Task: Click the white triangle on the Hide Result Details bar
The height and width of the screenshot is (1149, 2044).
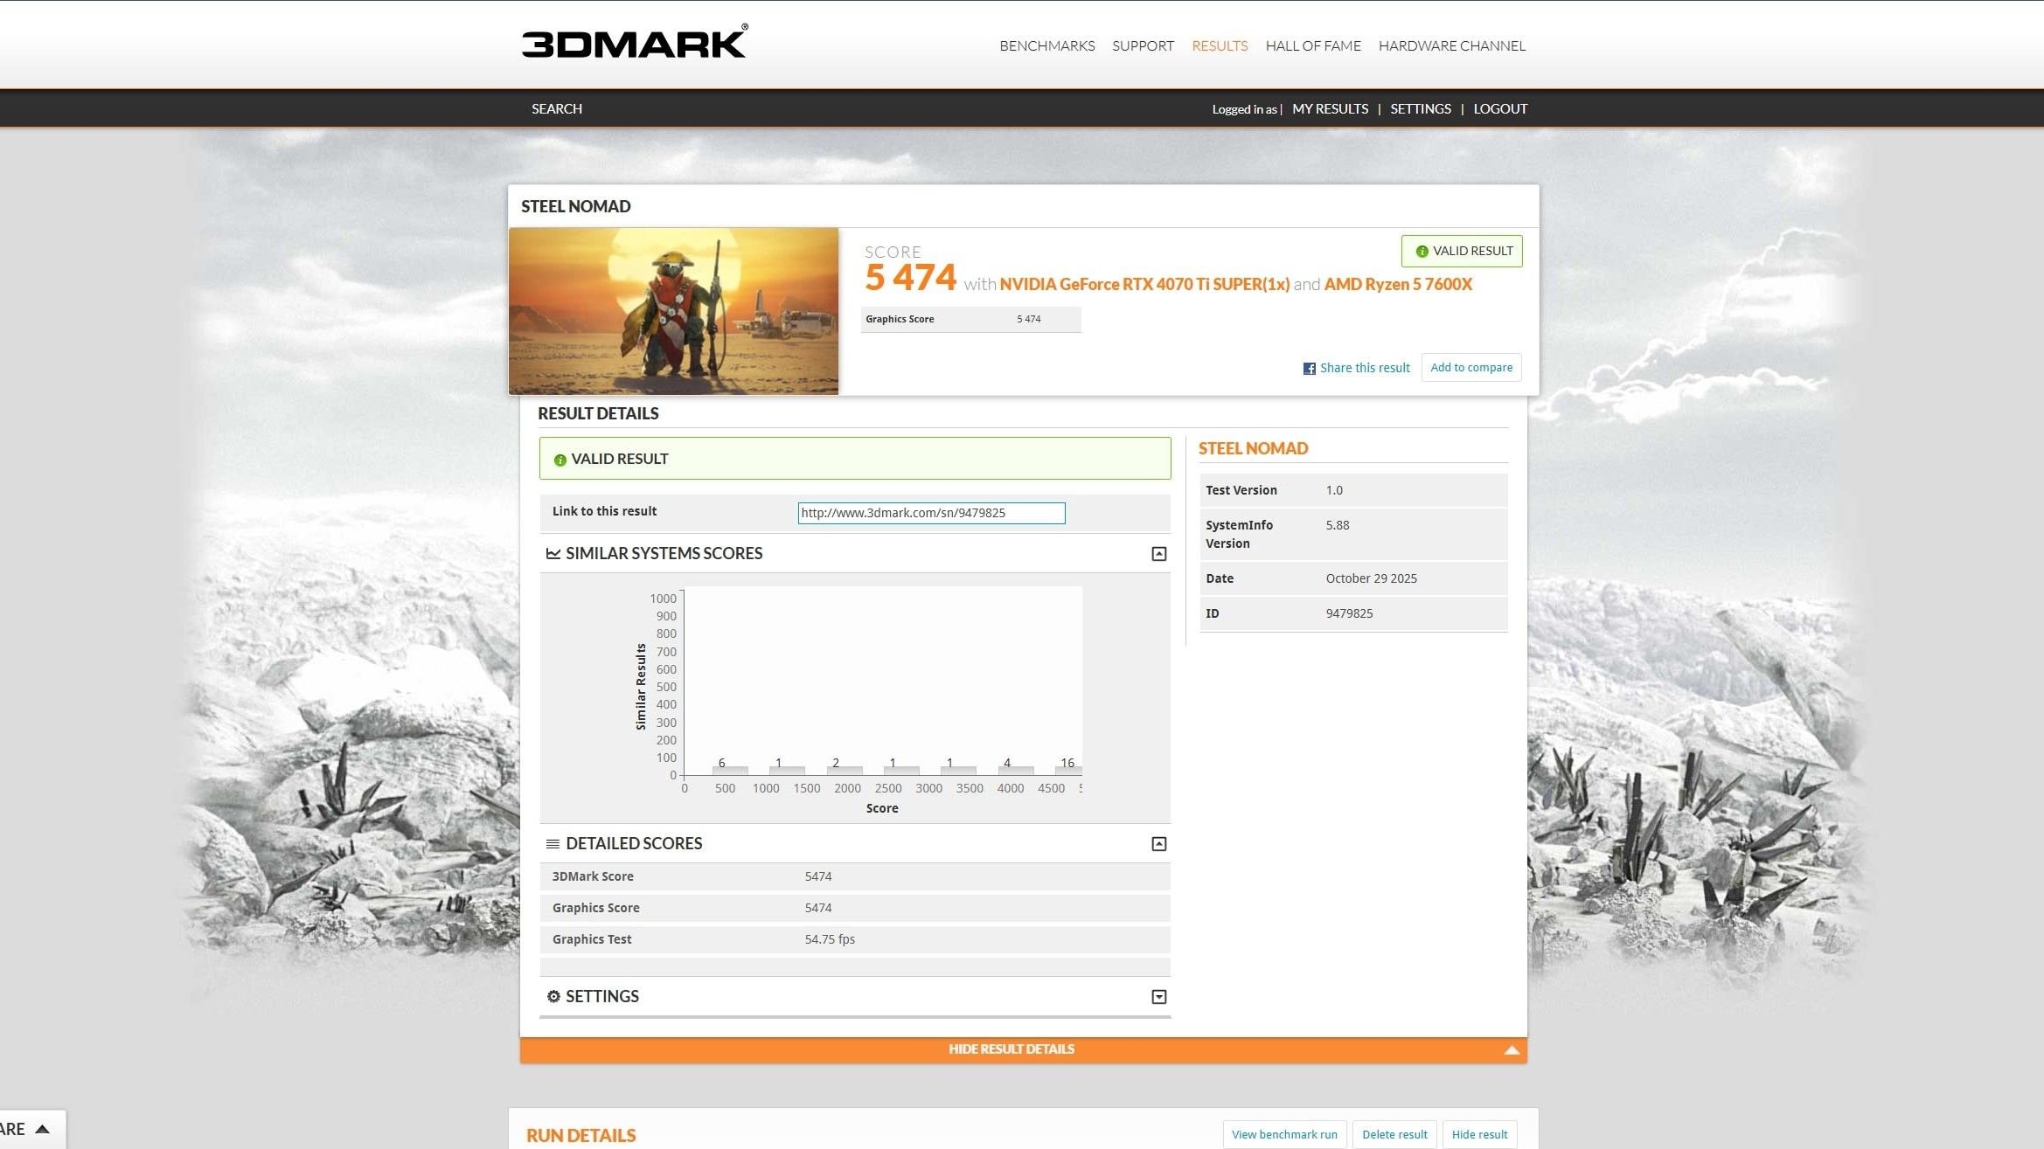Action: coord(1511,1050)
